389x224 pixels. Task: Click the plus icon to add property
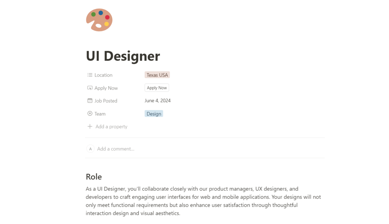pyautogui.click(x=90, y=126)
